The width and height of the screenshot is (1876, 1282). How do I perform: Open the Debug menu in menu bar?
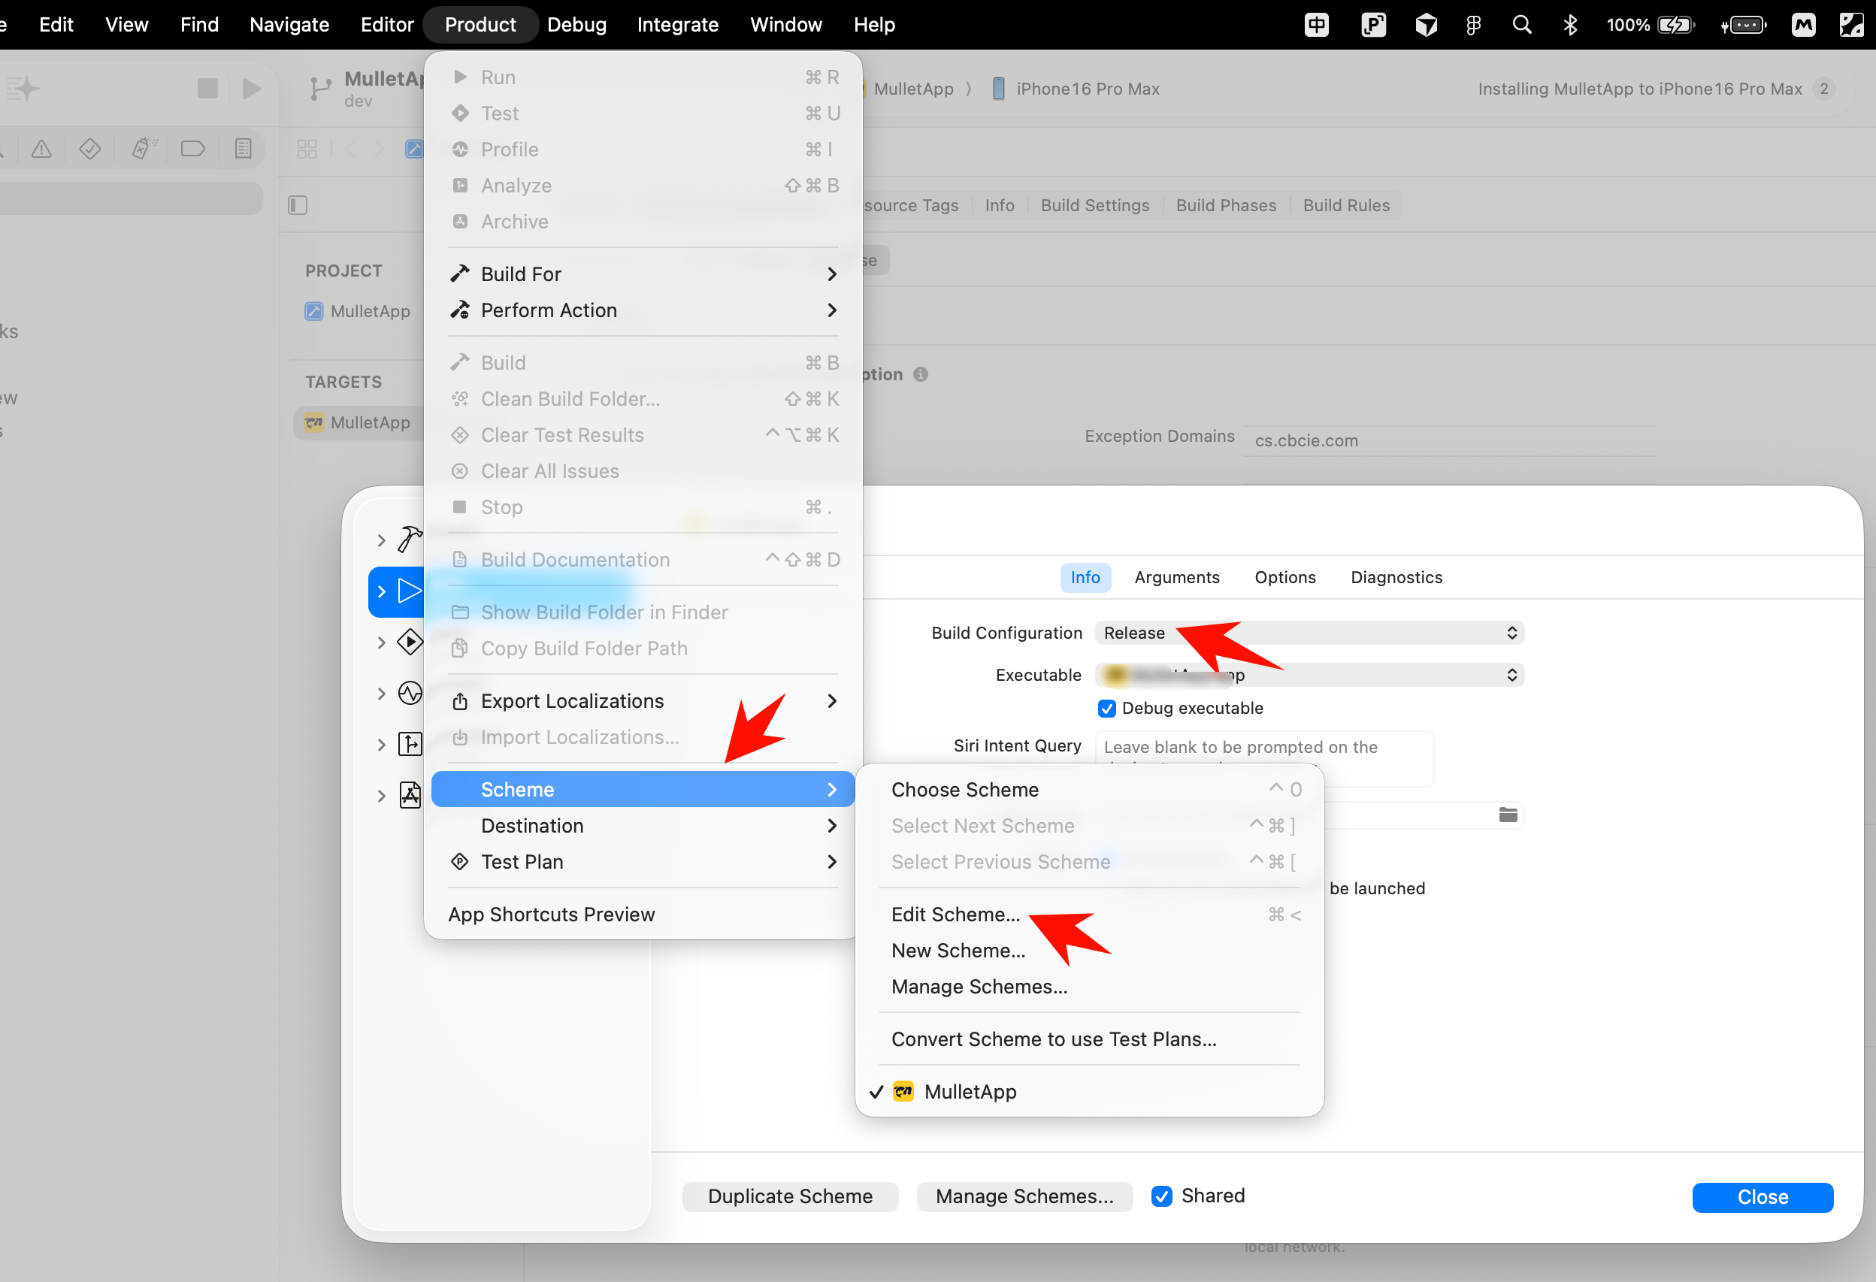pos(576,25)
